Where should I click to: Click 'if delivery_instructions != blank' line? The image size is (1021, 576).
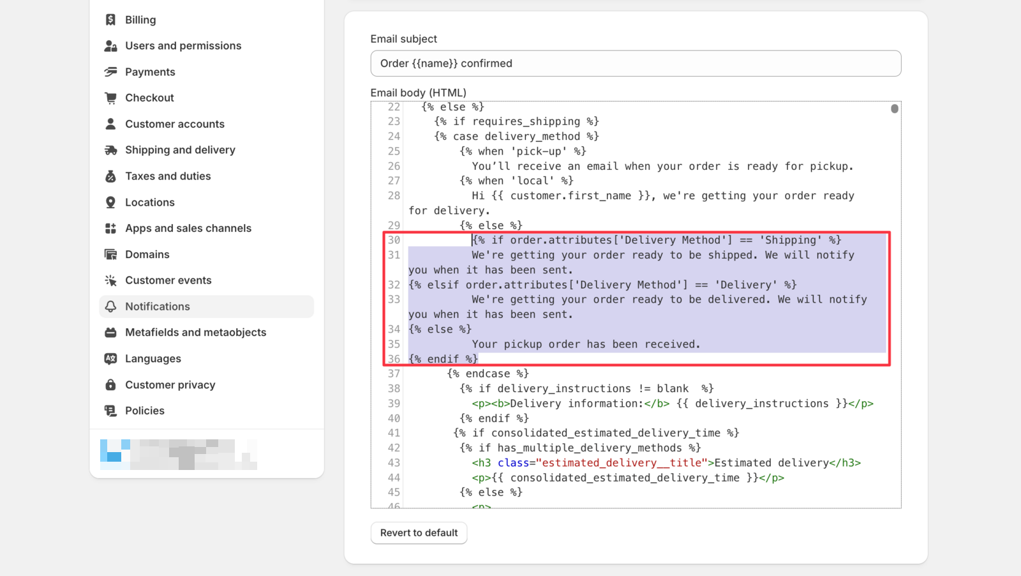pyautogui.click(x=587, y=388)
